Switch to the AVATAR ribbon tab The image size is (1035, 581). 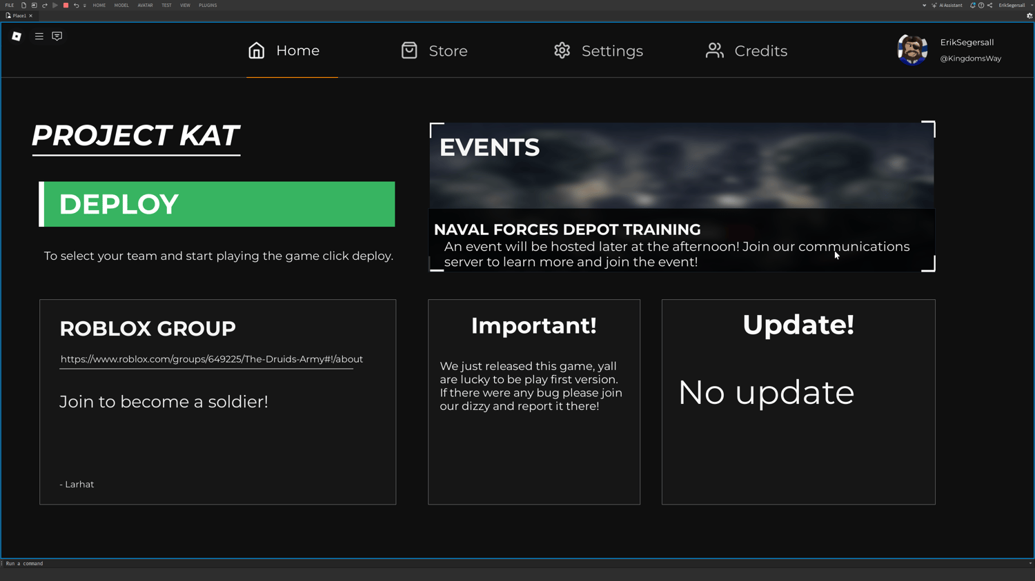pos(145,6)
